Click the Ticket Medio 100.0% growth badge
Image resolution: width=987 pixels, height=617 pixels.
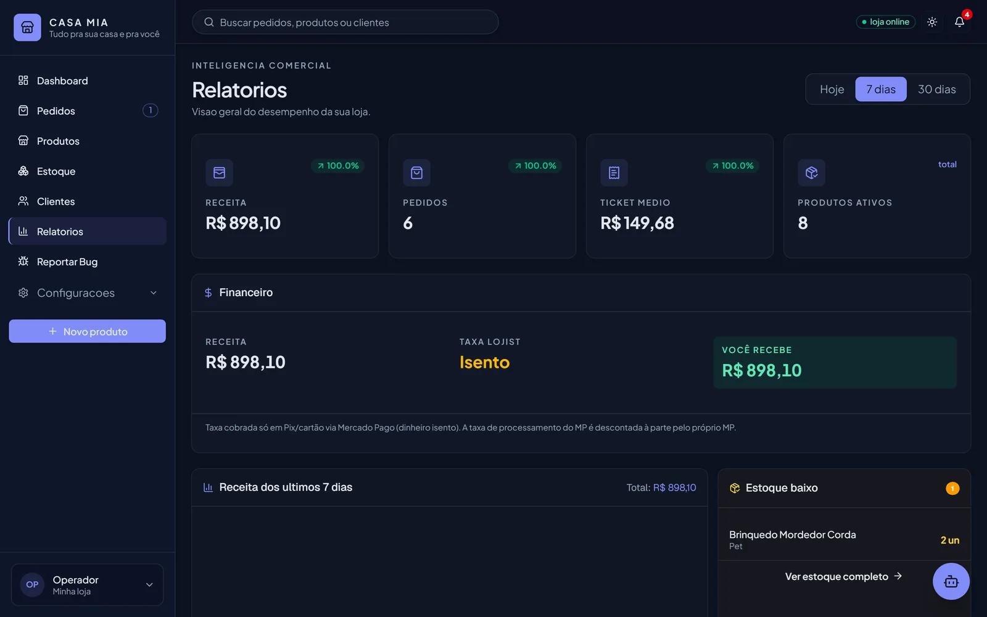pos(733,166)
